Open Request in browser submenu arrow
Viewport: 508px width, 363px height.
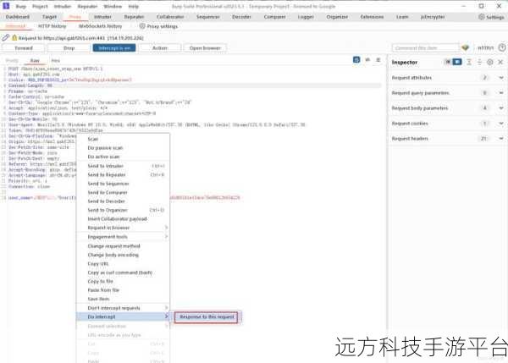pyautogui.click(x=166, y=228)
